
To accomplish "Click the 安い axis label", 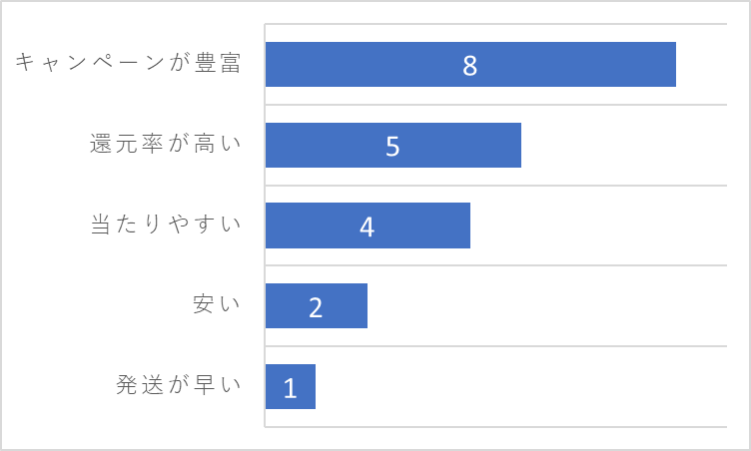I will 217,304.
